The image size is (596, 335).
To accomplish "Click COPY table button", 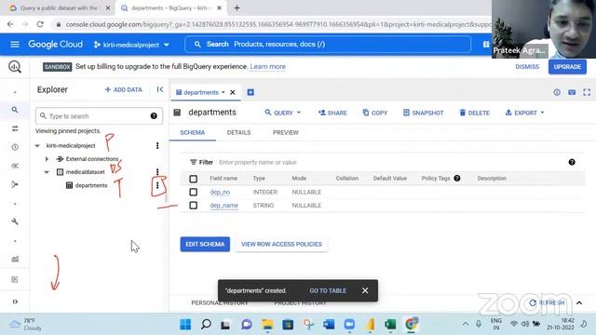I will 374,113.
